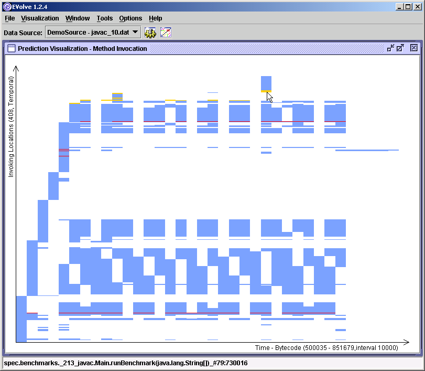Maximize the Prediction Visualization internal frame
Image resolution: width=425 pixels, height=371 pixels.
[x=400, y=48]
